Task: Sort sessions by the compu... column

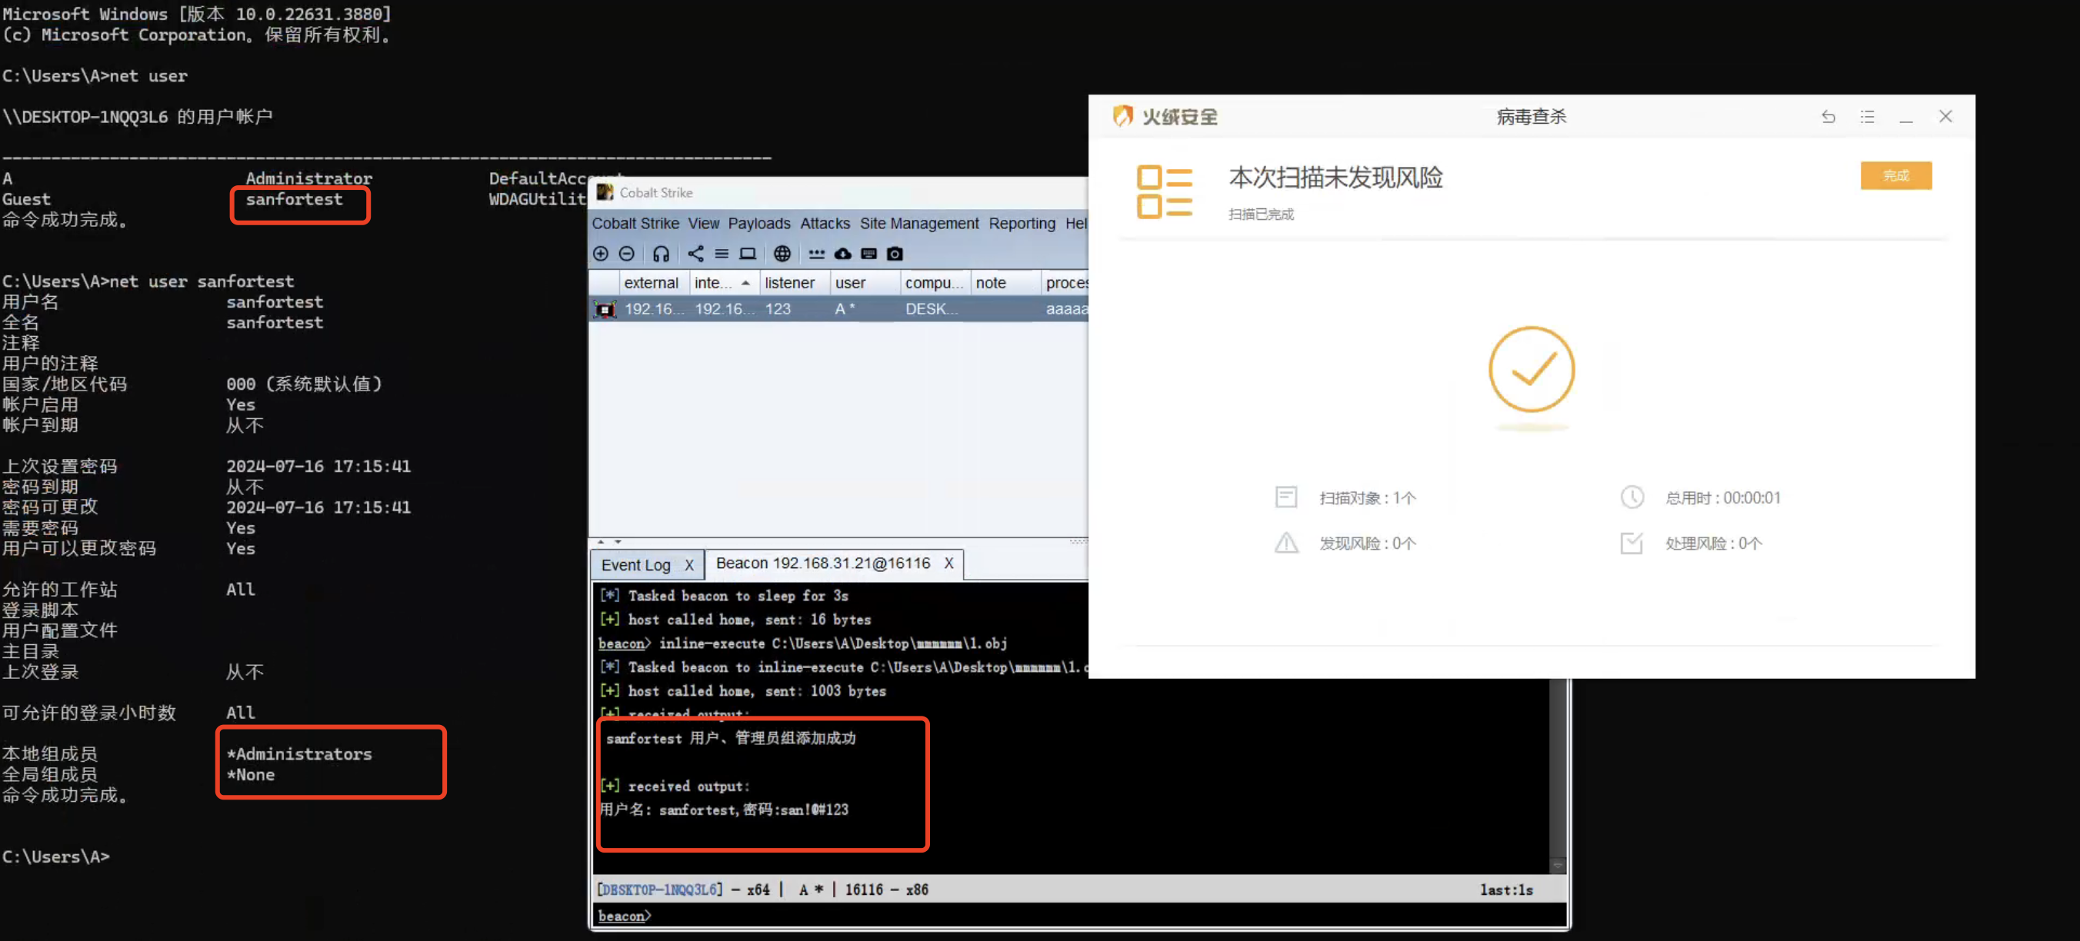Action: (x=935, y=282)
